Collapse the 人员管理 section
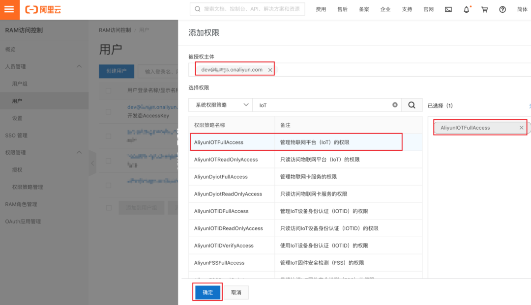The width and height of the screenshot is (531, 305). (79, 66)
